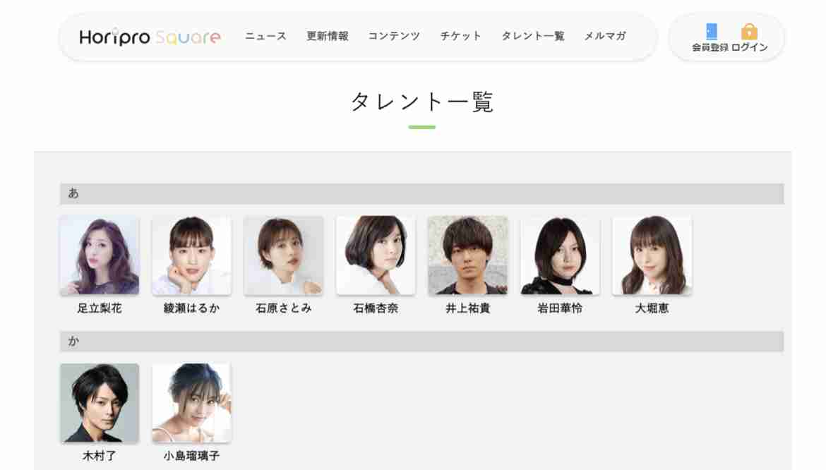Go to 更新情報 in the navigation
Screen dimensions: 826x470
tap(328, 36)
